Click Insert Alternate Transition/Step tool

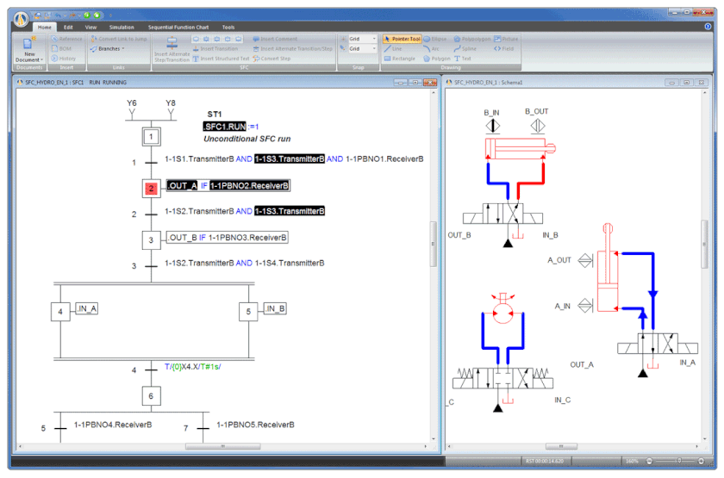[x=293, y=48]
